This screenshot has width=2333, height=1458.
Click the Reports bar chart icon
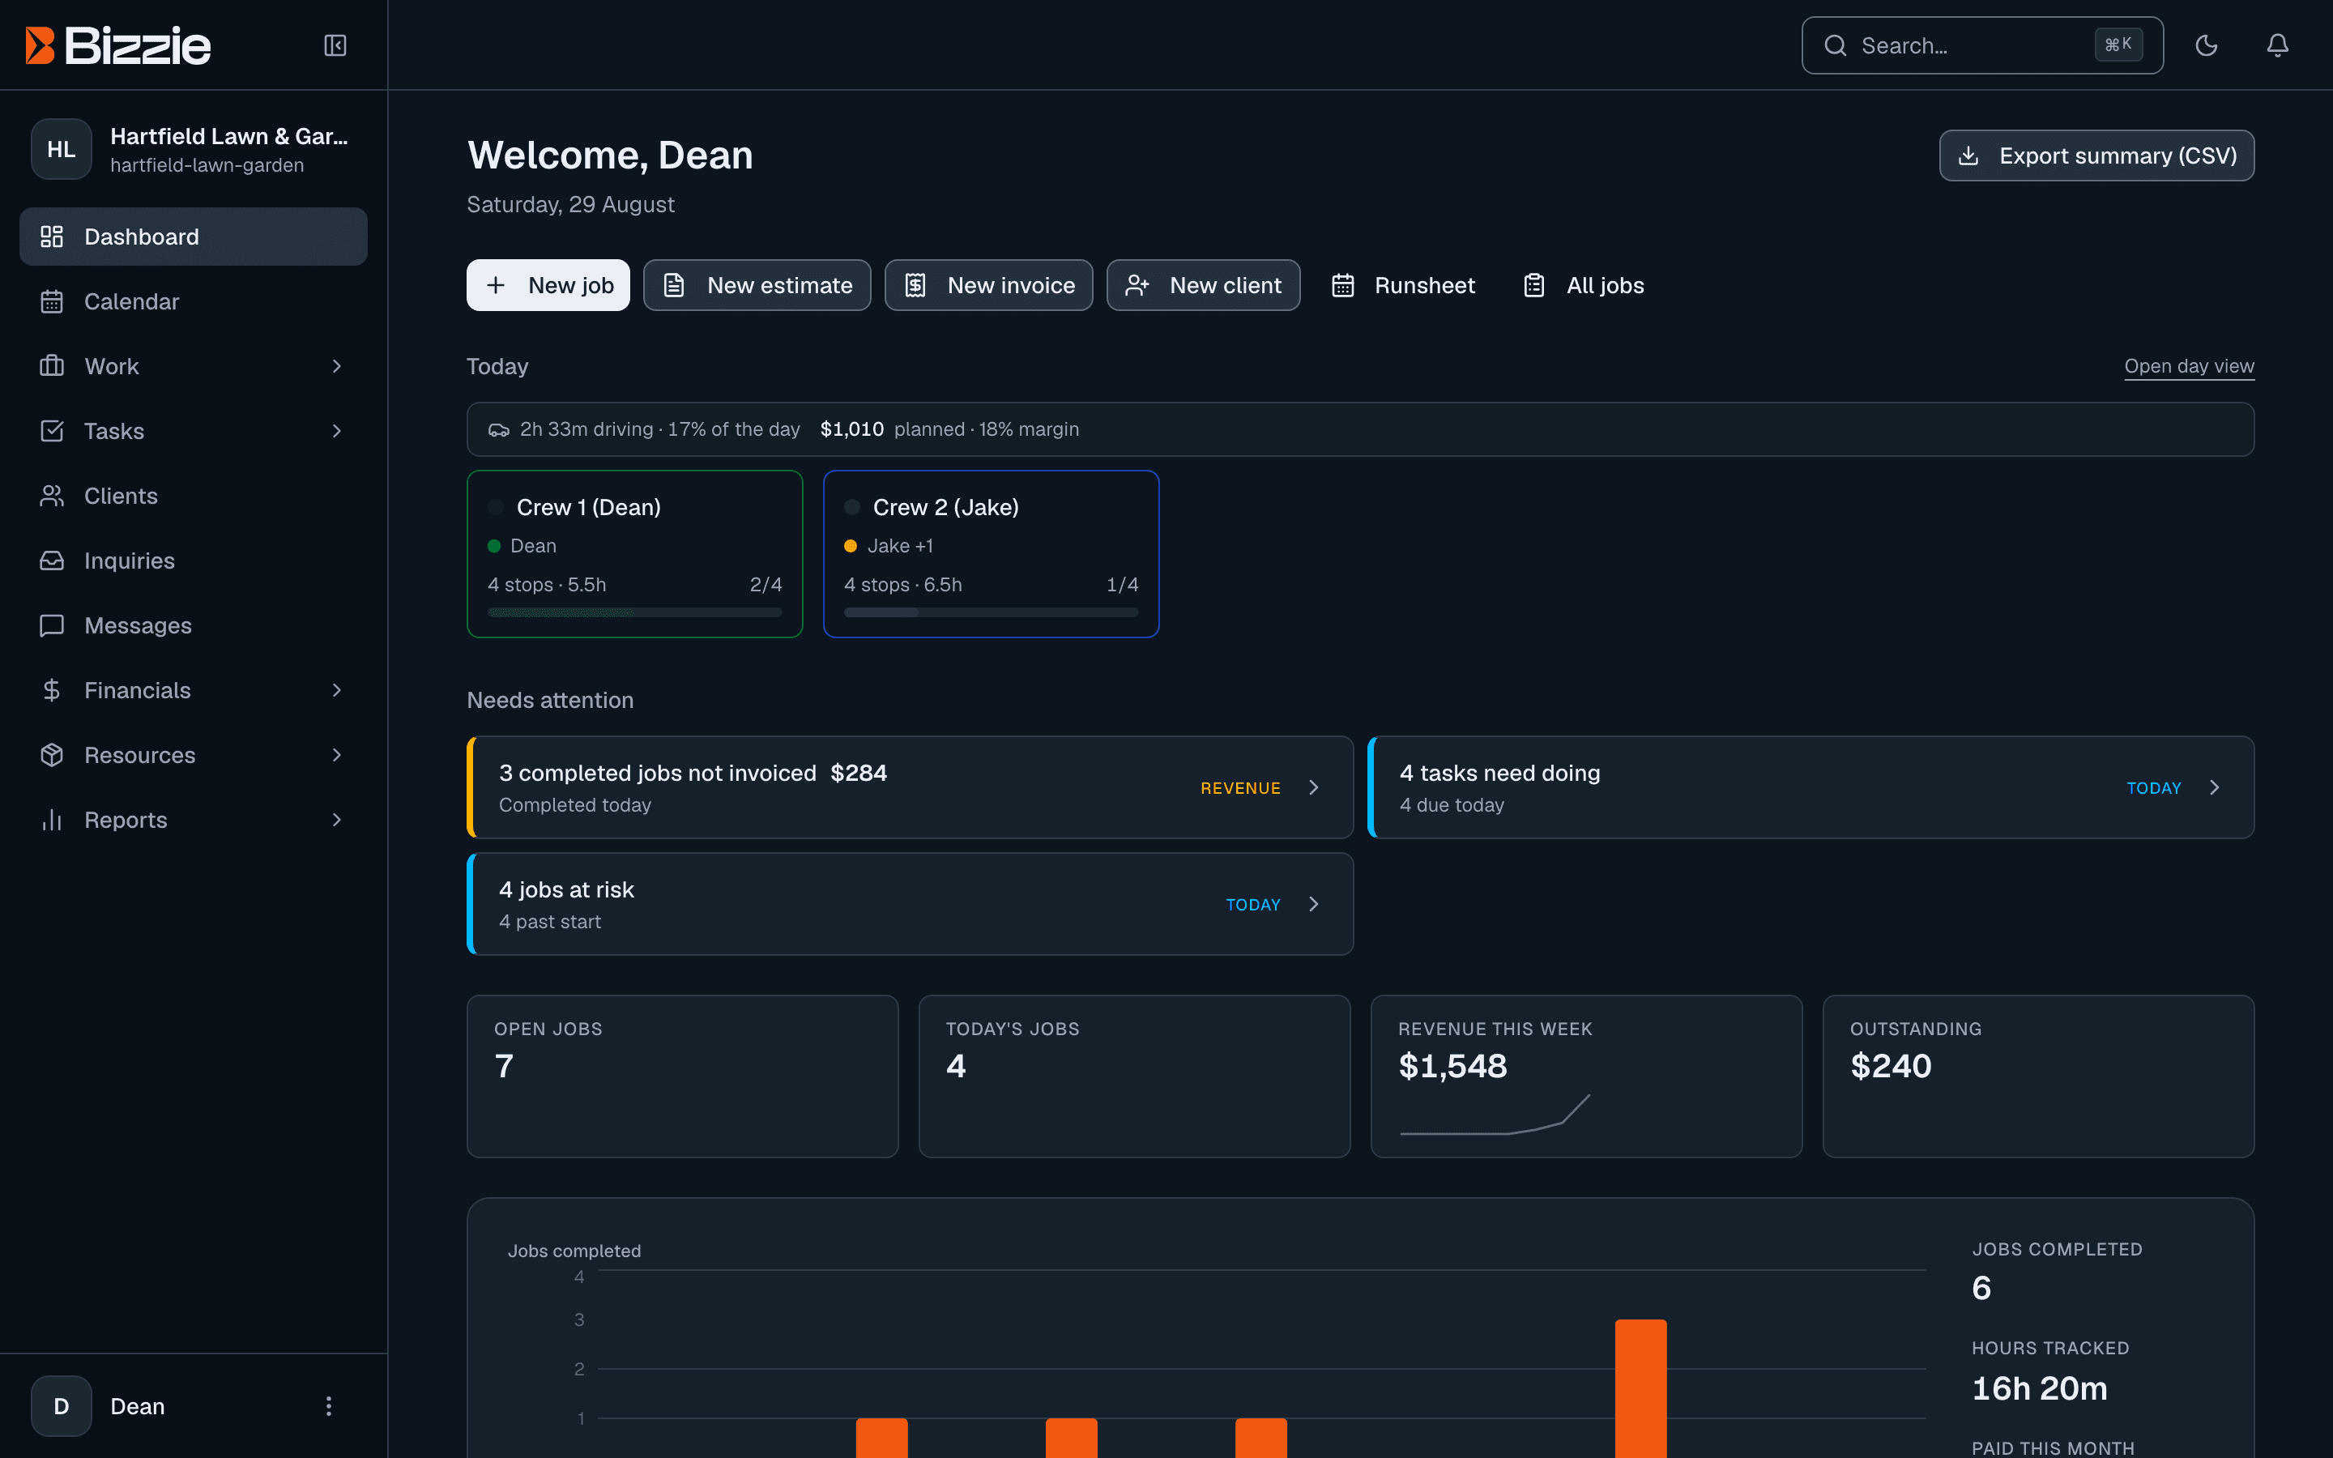pyautogui.click(x=52, y=820)
